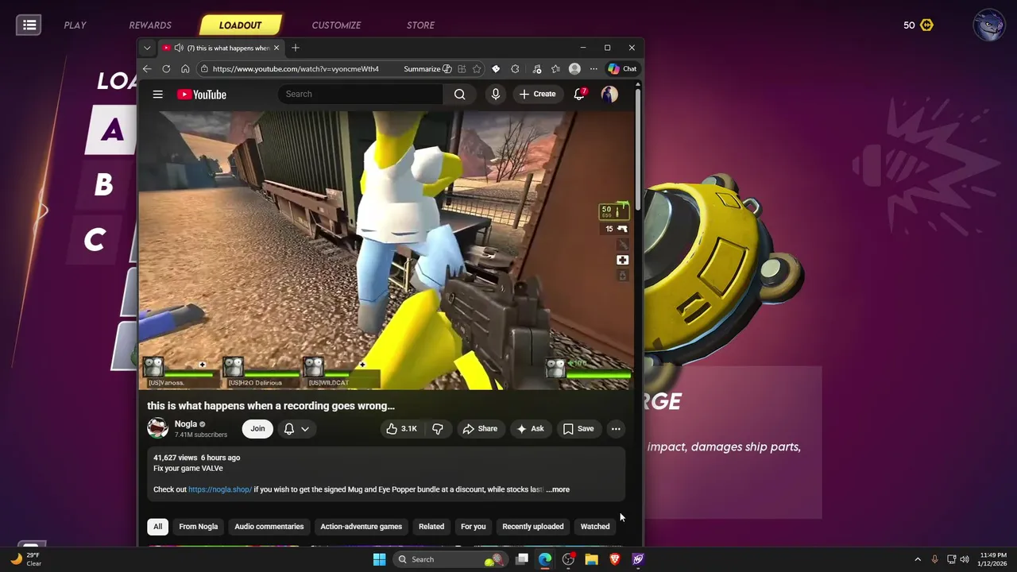Screen dimensions: 1017x572
Task: Mute the tab via speaker icon
Action: pyautogui.click(x=179, y=48)
